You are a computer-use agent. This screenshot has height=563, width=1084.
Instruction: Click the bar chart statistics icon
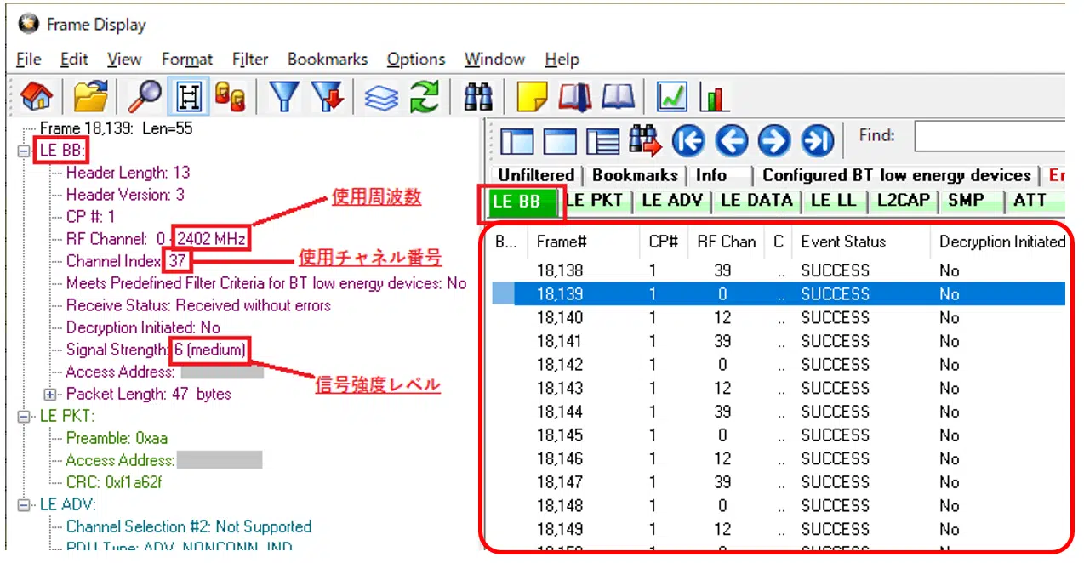(715, 98)
